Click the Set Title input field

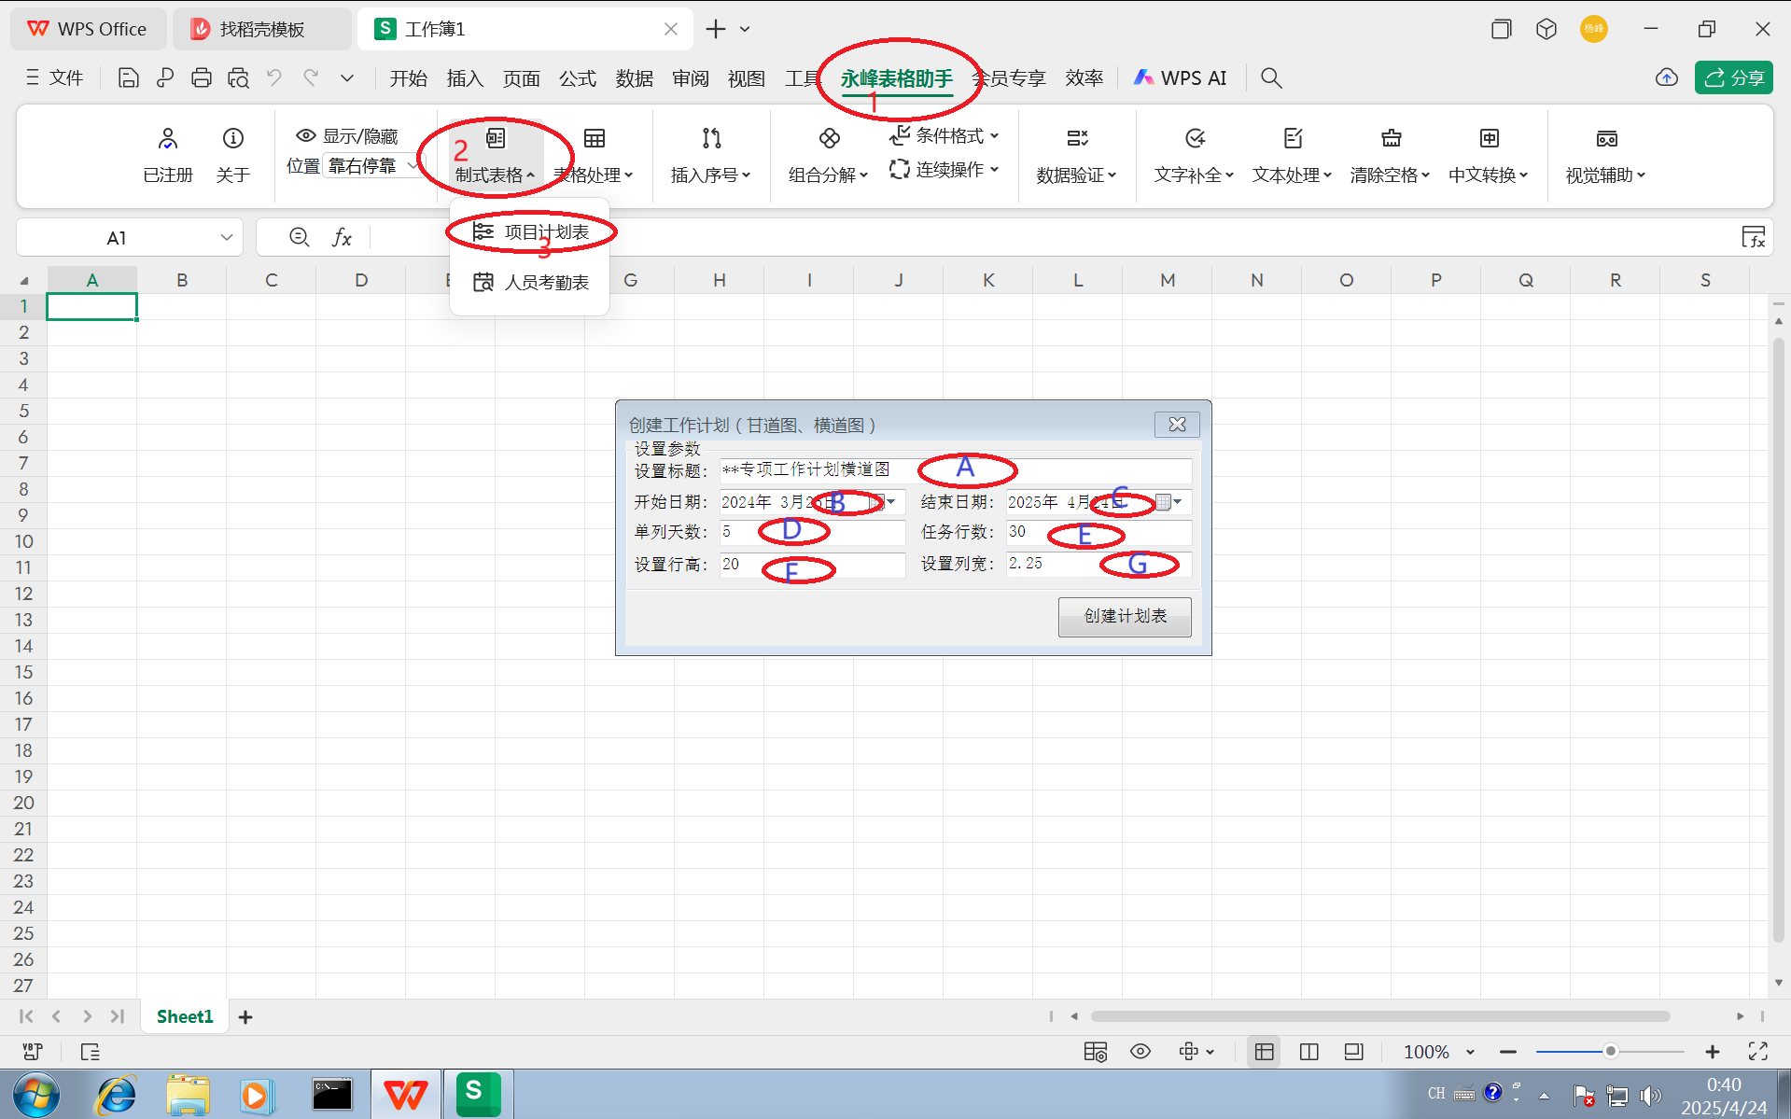[954, 470]
